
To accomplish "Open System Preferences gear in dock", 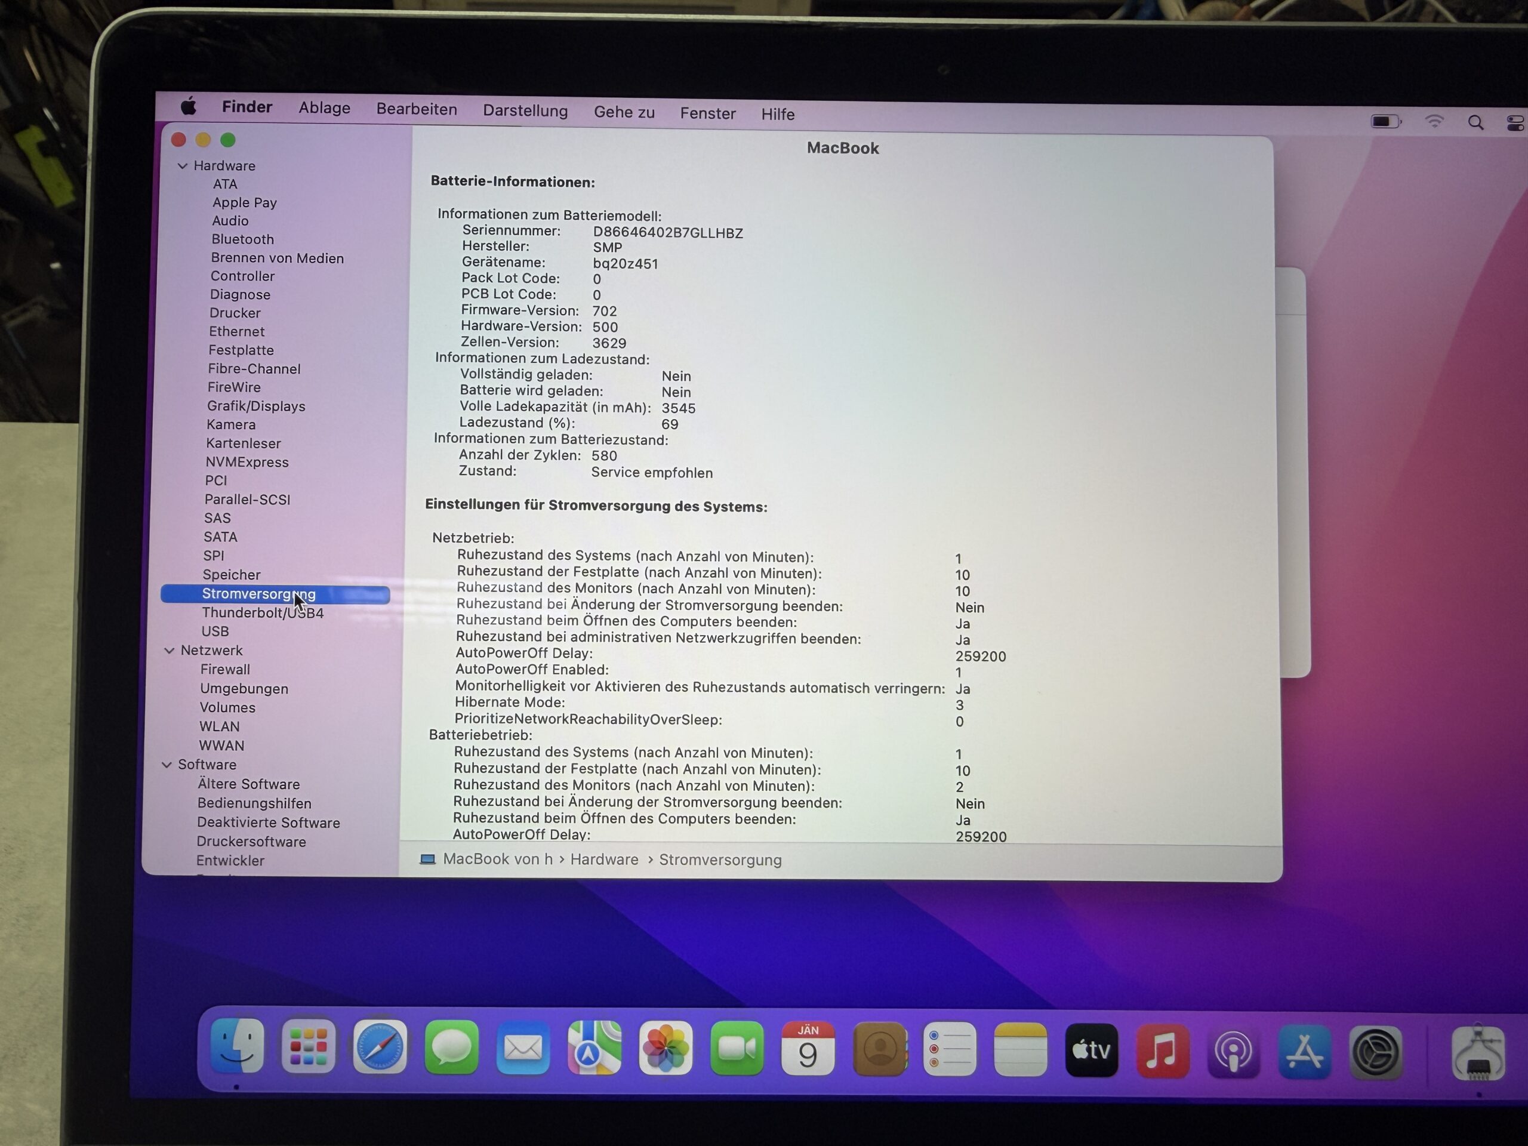I will [1375, 1053].
